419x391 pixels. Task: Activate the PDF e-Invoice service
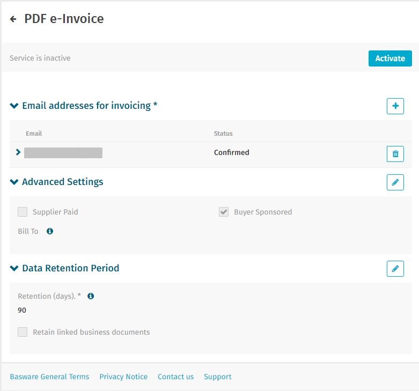pyautogui.click(x=389, y=58)
